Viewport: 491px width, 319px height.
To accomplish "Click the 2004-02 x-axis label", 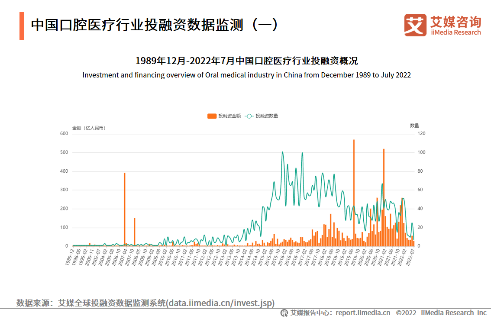I will [x=103, y=257].
